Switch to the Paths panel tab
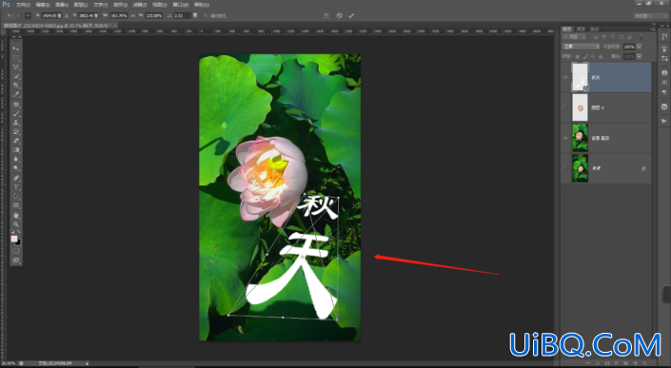 click(595, 29)
